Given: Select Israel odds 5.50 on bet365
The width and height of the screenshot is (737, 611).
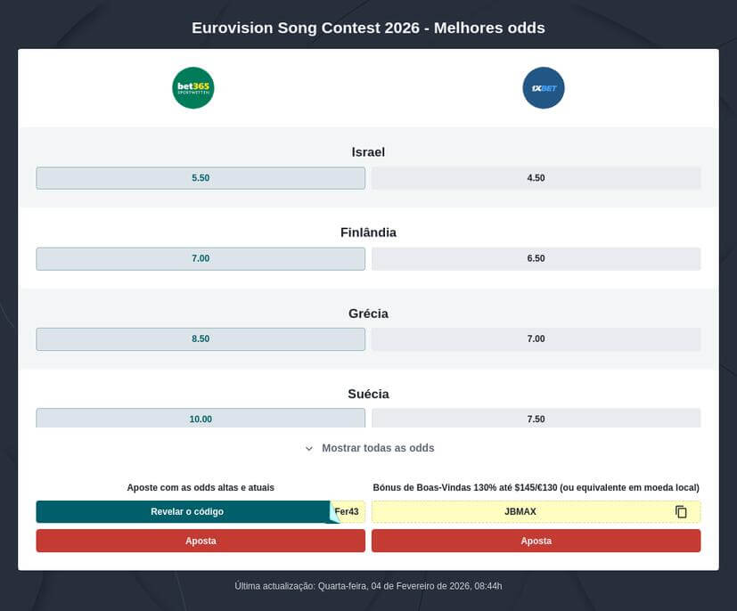Looking at the screenshot, I should [x=201, y=177].
